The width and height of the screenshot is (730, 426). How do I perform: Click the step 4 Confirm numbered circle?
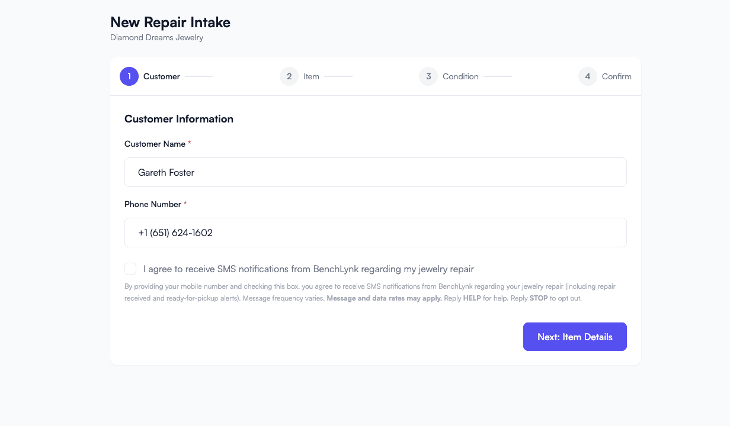point(587,76)
